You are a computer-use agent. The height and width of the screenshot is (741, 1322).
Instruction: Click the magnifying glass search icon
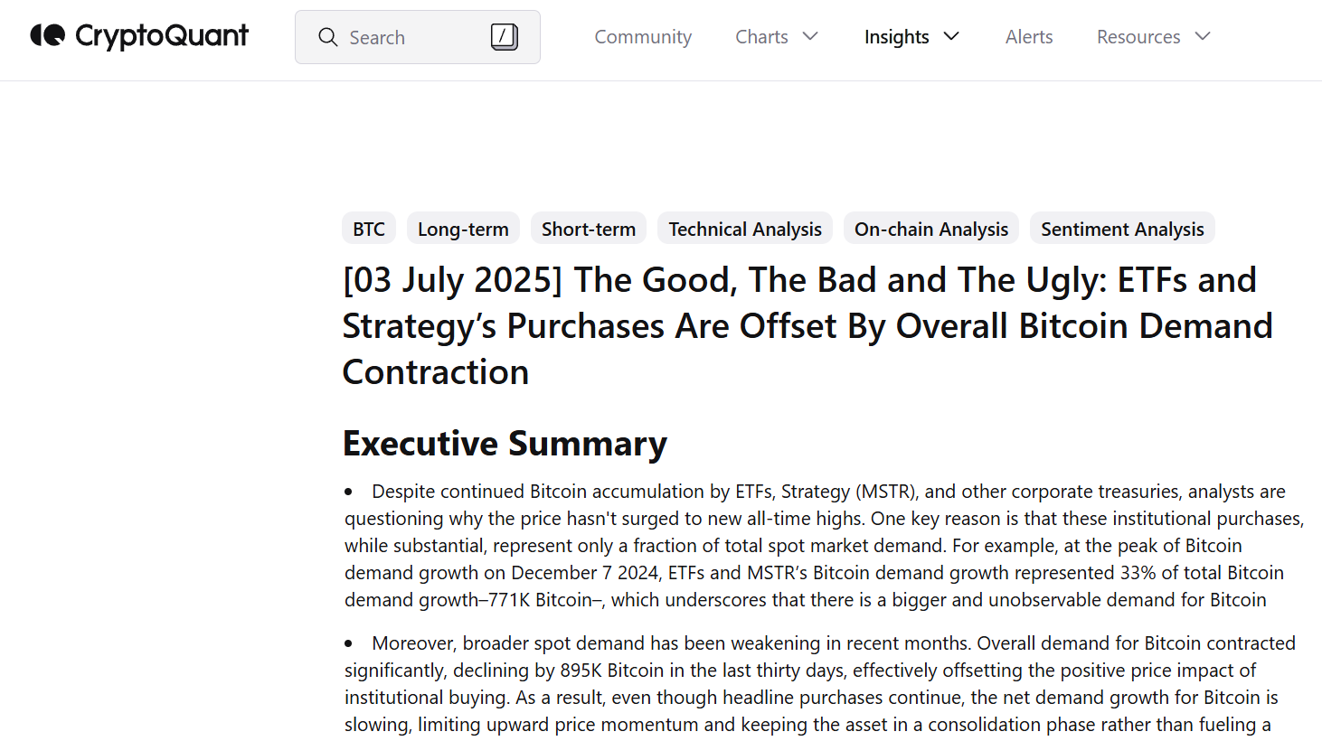click(327, 37)
